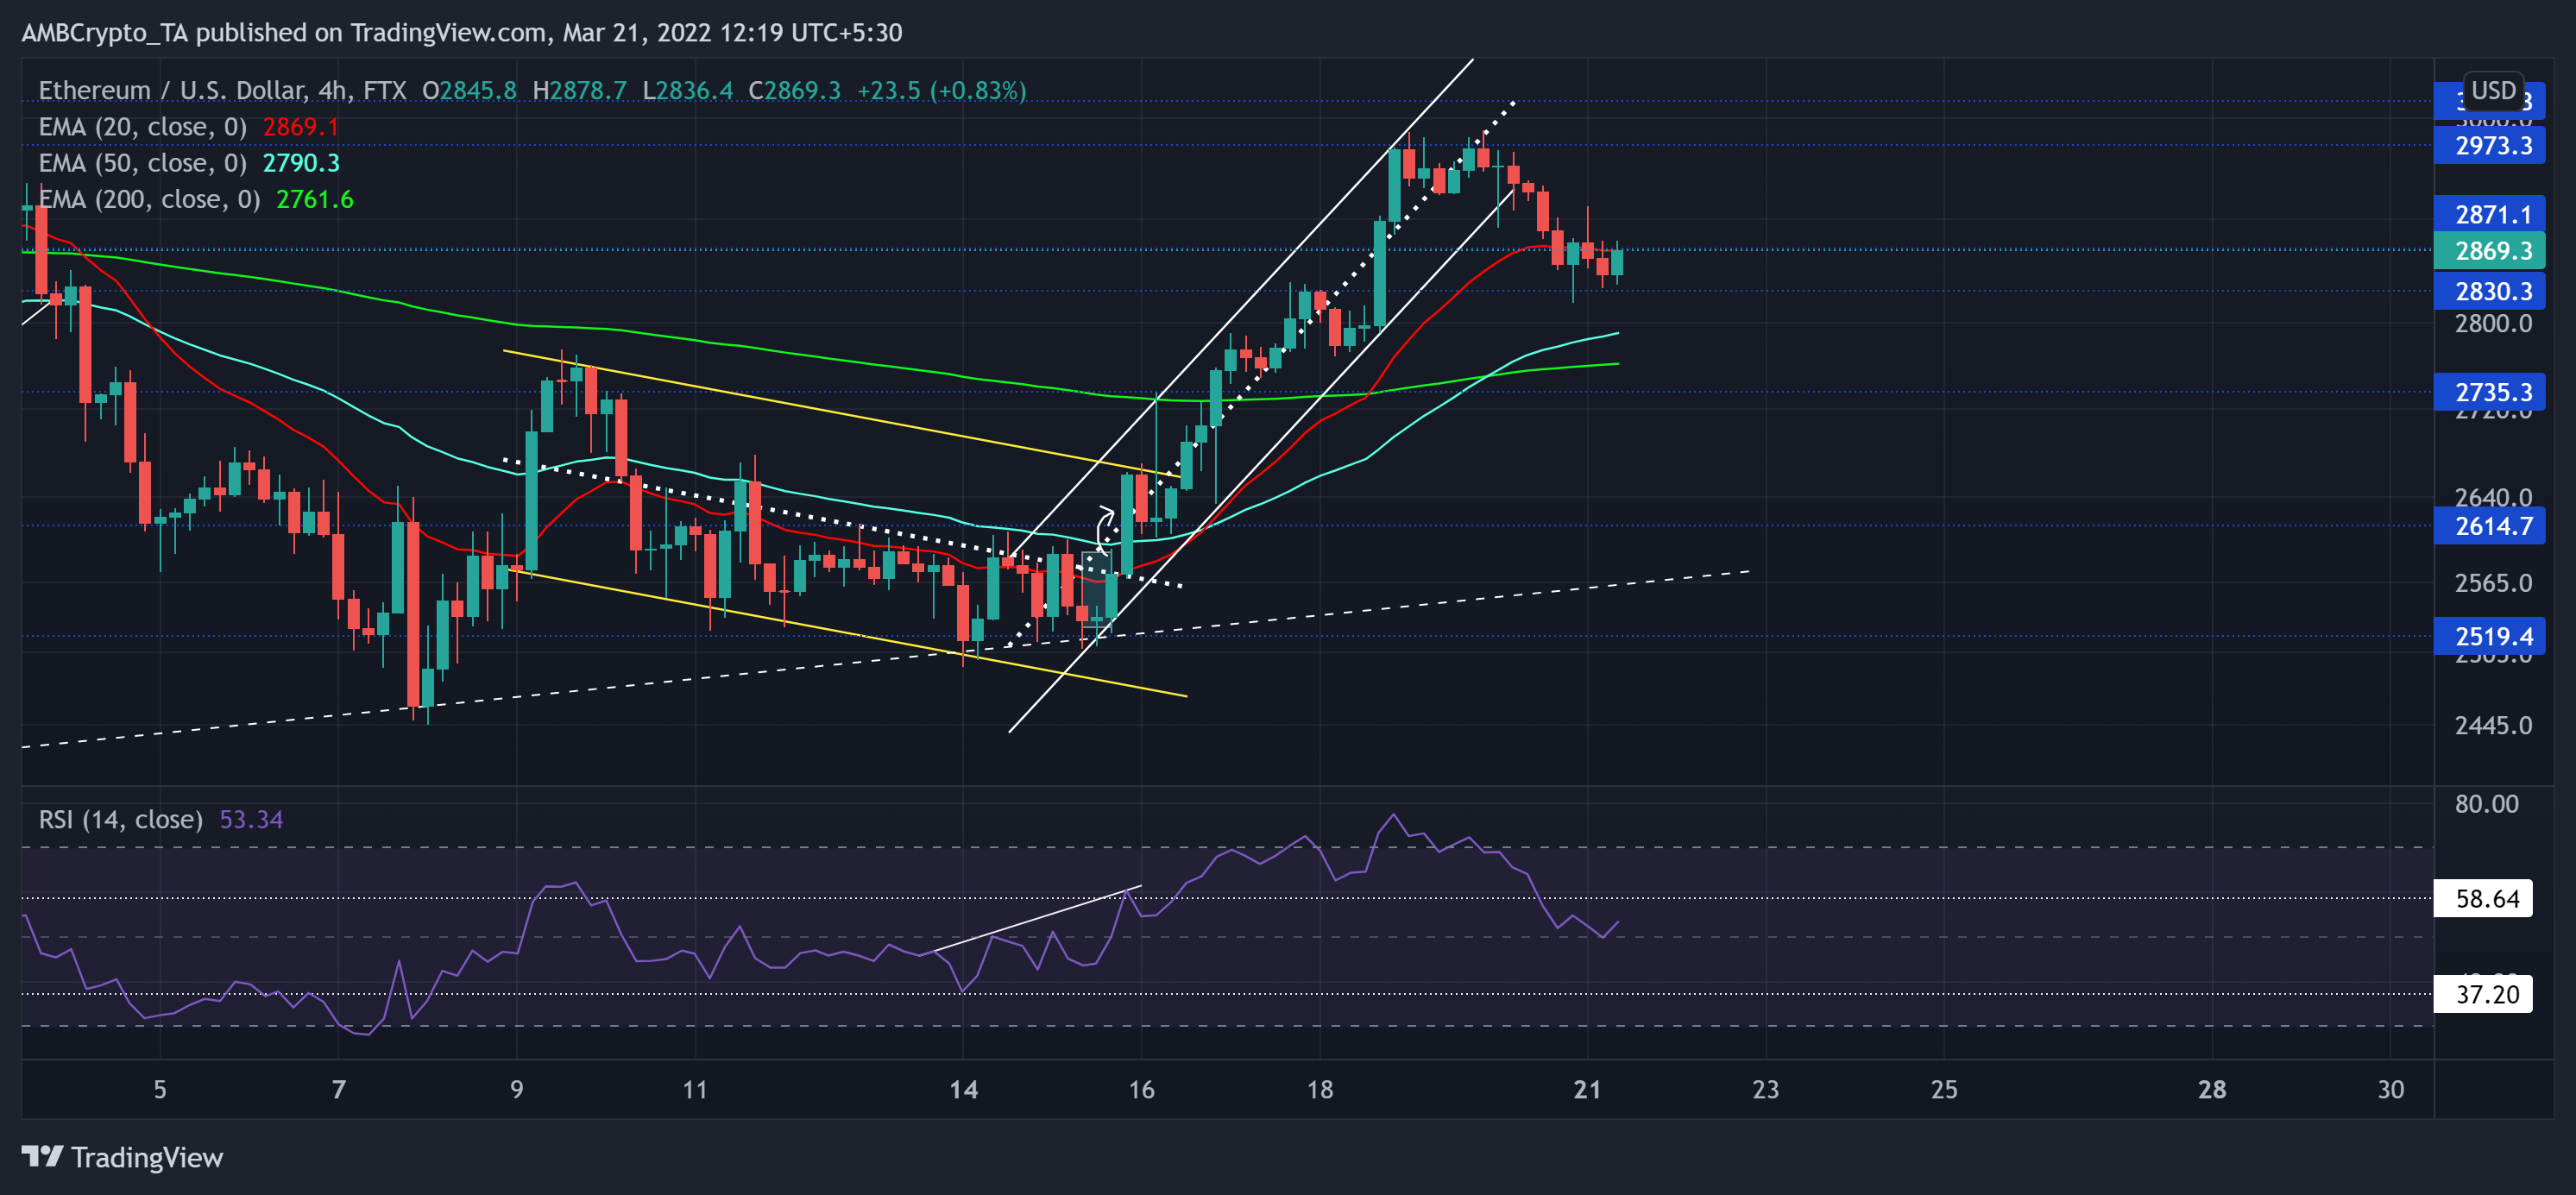Click the RSI (14, close) indicator label
This screenshot has width=2576, height=1195.
click(x=120, y=820)
